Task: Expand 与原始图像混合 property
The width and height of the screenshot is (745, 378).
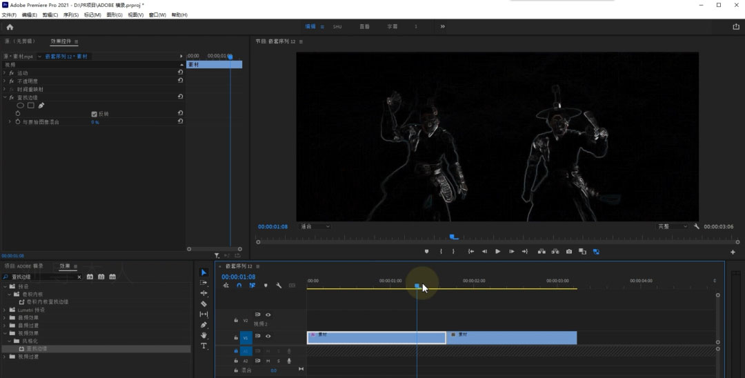Action: (x=10, y=122)
